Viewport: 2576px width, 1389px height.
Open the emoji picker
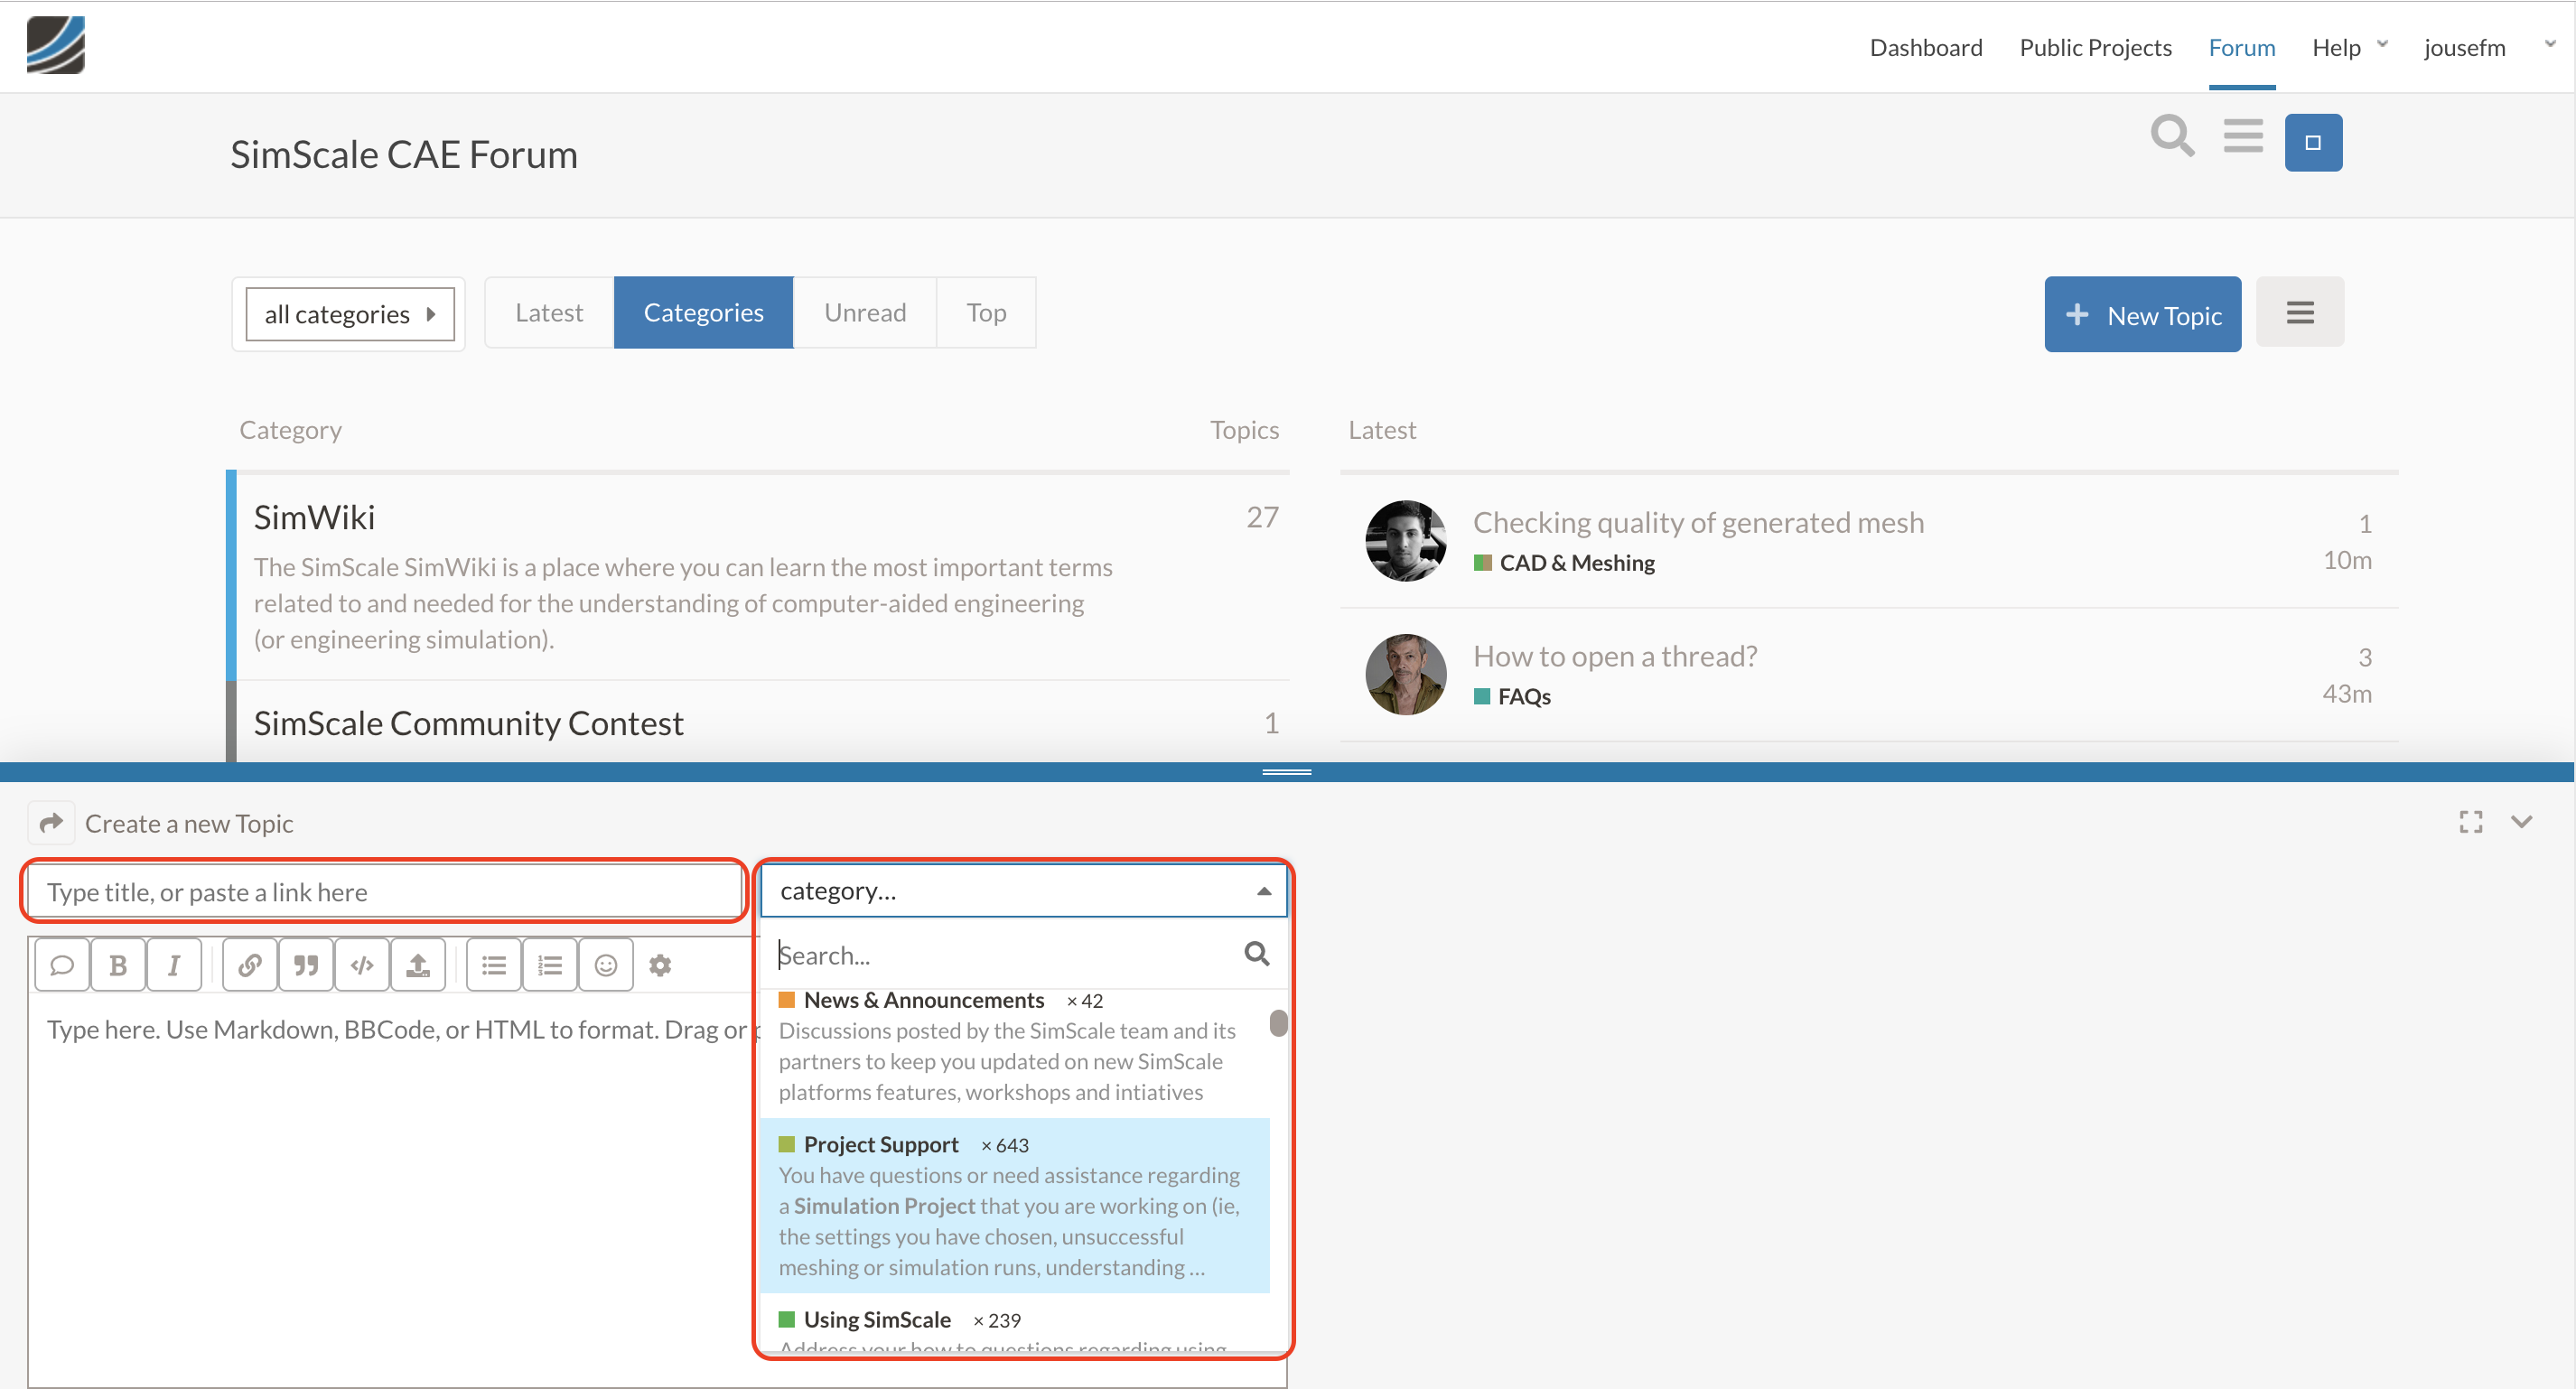[x=606, y=965]
